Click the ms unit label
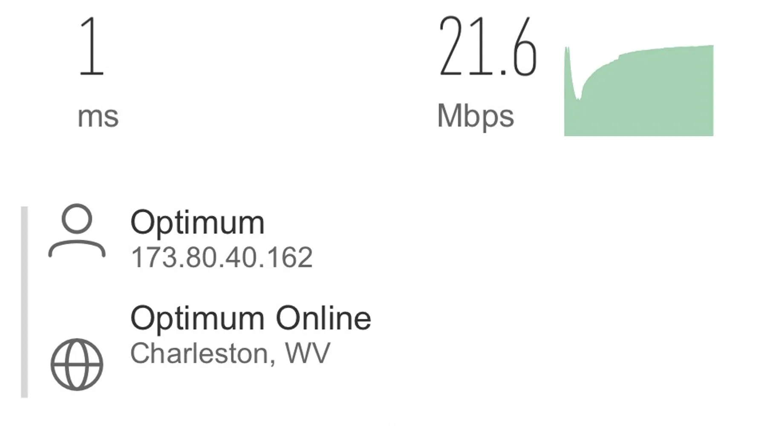Image resolution: width=767 pixels, height=426 pixels. pos(98,117)
